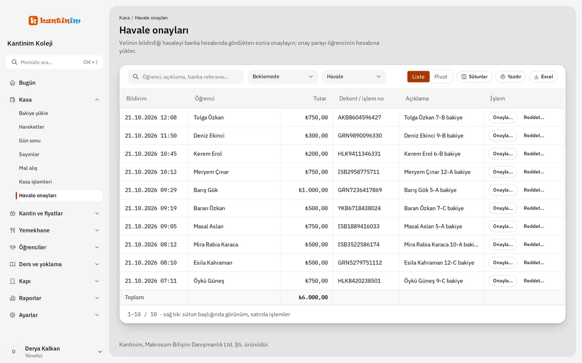Expand the Ayarlar section chevron
Viewport: 582px width, 363px height.
click(97, 315)
